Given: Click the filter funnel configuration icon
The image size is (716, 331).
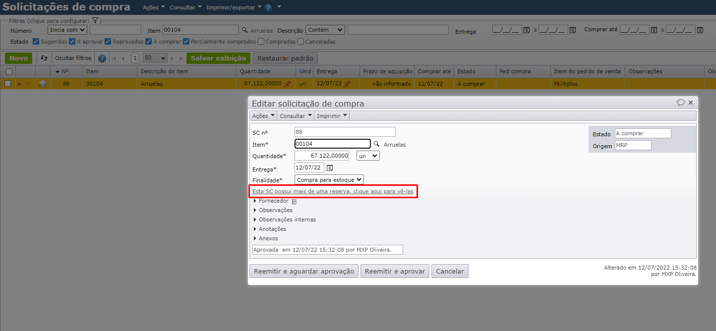Looking at the screenshot, I should 95,21.
